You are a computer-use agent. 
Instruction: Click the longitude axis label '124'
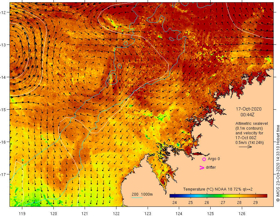pyautogui.click(x=179, y=213)
